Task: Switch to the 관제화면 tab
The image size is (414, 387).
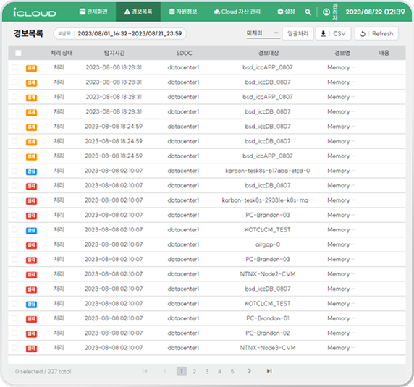Action: tap(93, 12)
